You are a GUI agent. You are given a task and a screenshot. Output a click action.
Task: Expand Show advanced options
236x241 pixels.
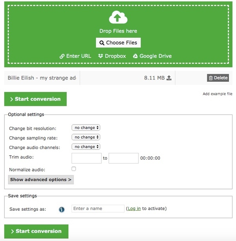[41, 180]
